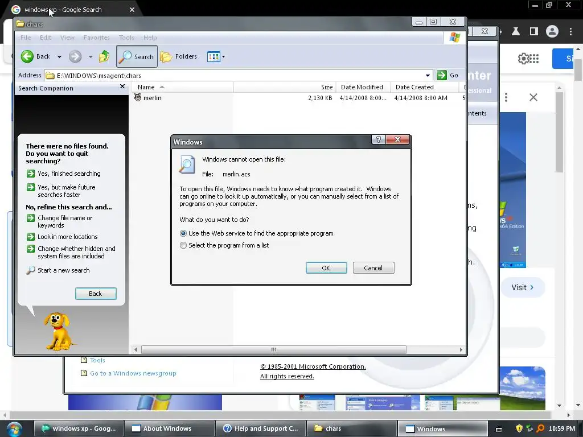Click Visit button in Google image panel
The image size is (583, 437).
(x=523, y=287)
